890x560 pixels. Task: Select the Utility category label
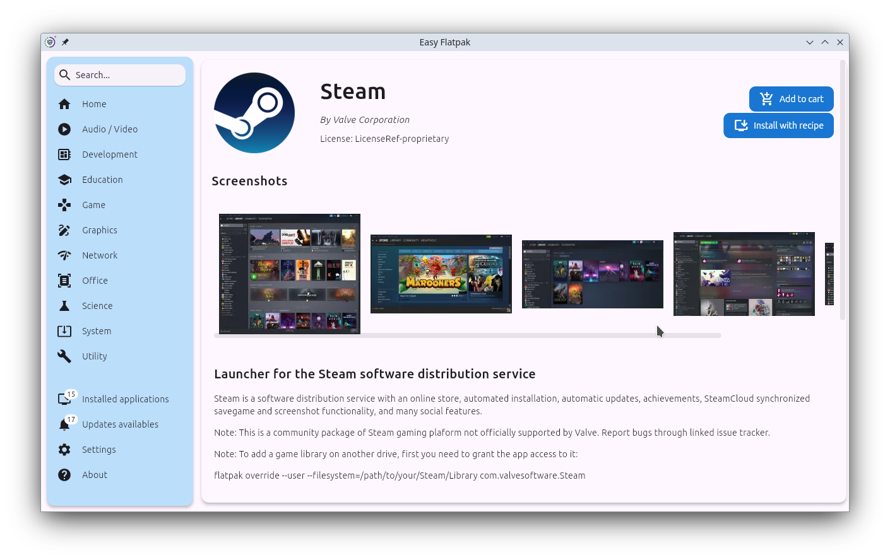click(x=95, y=356)
